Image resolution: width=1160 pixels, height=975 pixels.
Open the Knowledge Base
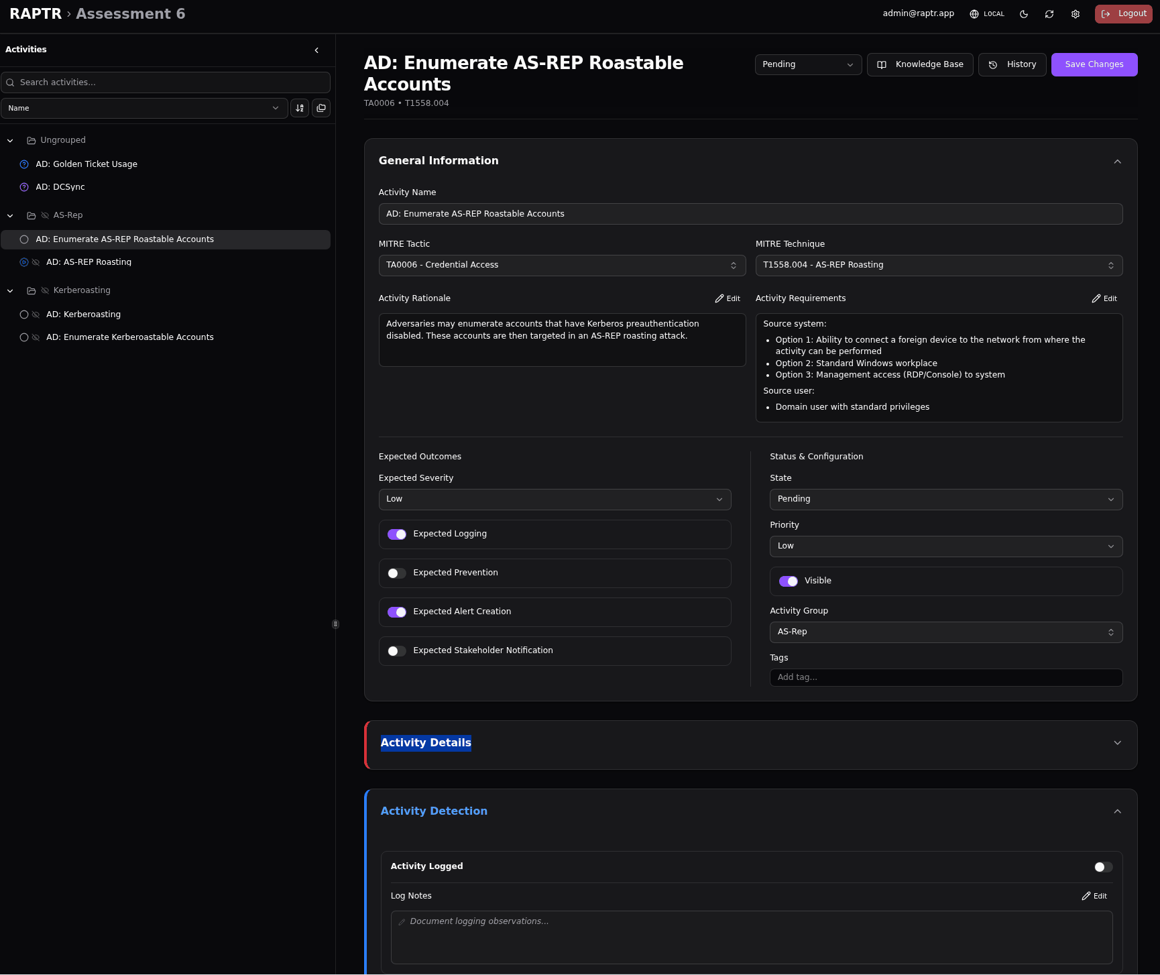920,64
